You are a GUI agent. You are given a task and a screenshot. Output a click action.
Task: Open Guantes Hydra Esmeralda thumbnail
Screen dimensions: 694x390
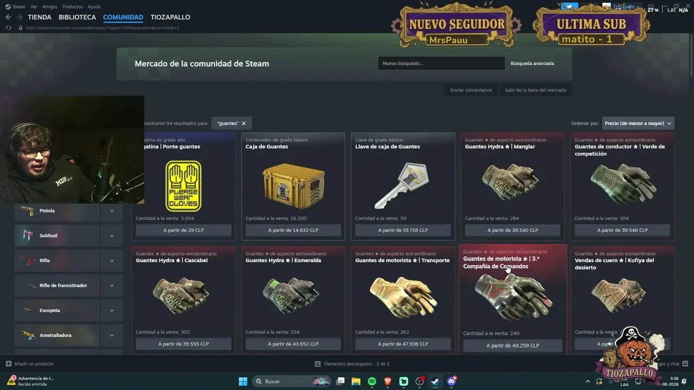click(292, 296)
